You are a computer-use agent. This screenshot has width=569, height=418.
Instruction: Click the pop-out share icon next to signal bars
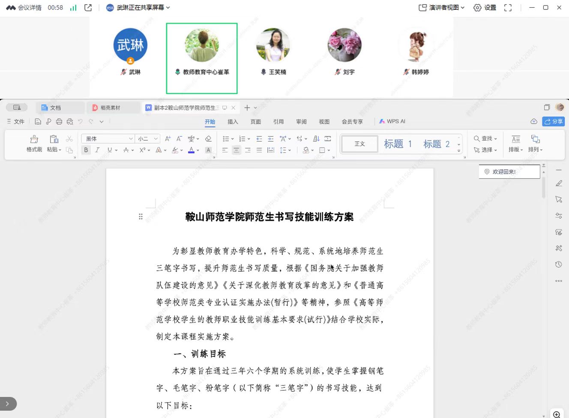88,8
